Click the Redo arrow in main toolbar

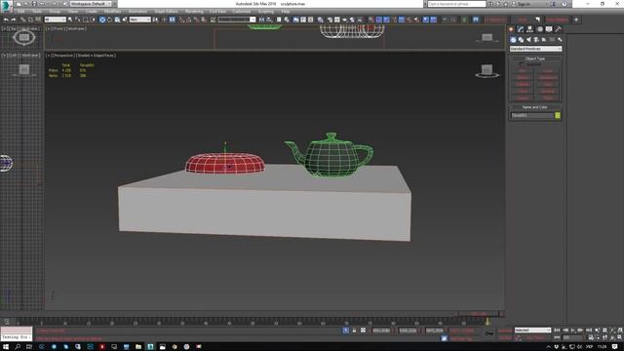pyautogui.click(x=13, y=19)
